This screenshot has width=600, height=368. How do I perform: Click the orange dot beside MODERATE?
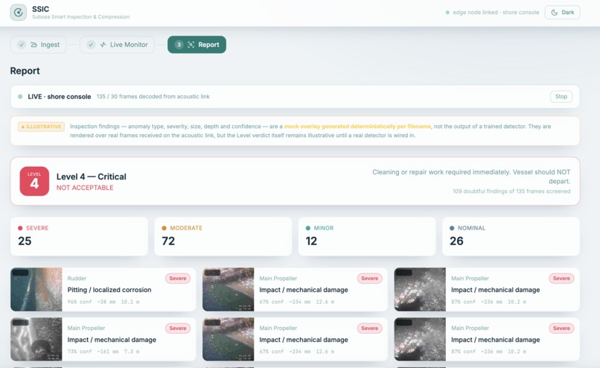165,228
